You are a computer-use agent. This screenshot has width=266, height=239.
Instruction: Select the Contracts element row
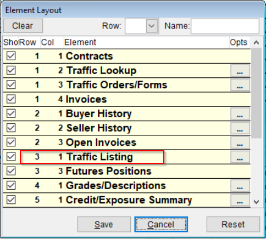[127, 56]
